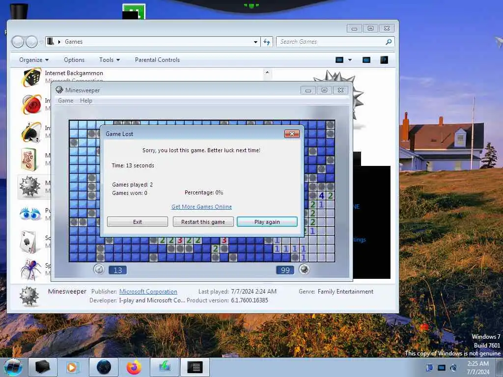Open view options dropdown arrow
This screenshot has width=503, height=377.
click(x=350, y=60)
